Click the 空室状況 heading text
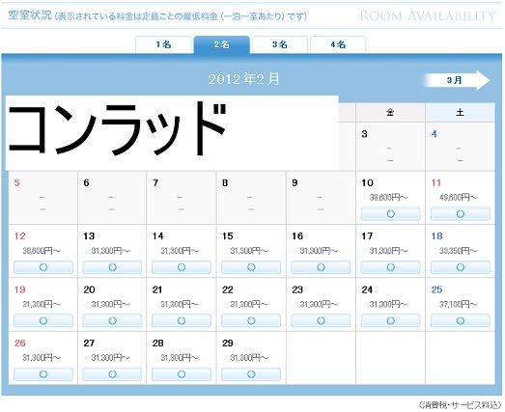The width and height of the screenshot is (505, 412). click(30, 15)
